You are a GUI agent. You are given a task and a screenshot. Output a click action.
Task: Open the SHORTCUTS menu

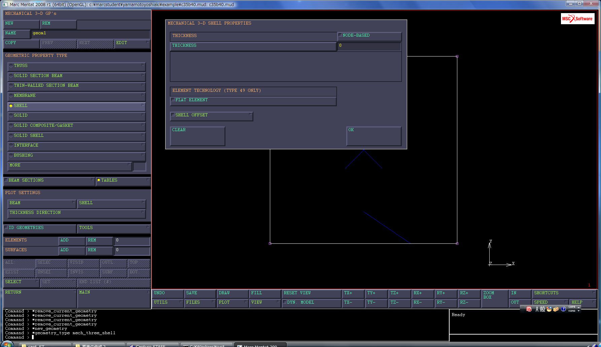(x=564, y=294)
